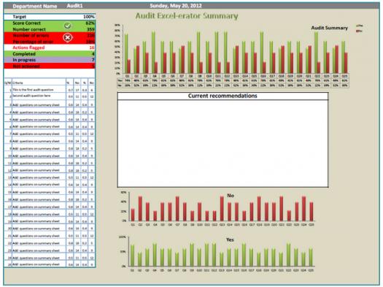Click the Current recommendations header
Screen dimensions: 383x287
point(223,96)
